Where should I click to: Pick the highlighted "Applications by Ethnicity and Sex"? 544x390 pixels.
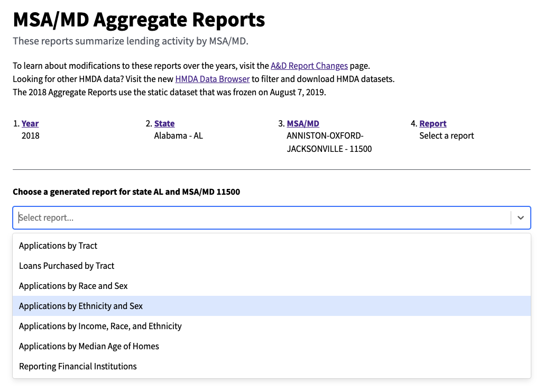pos(80,306)
